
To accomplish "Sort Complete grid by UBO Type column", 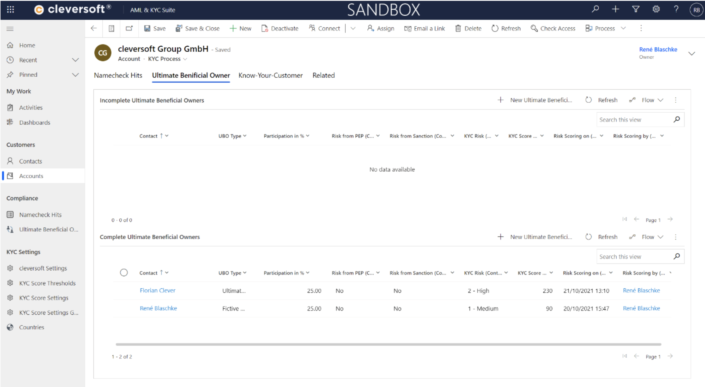I will pos(232,273).
